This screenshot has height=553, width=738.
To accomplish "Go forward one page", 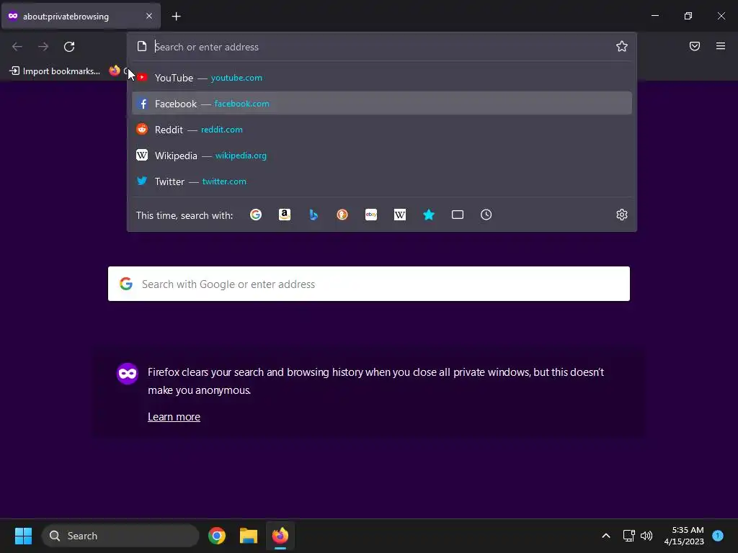I will 43,47.
